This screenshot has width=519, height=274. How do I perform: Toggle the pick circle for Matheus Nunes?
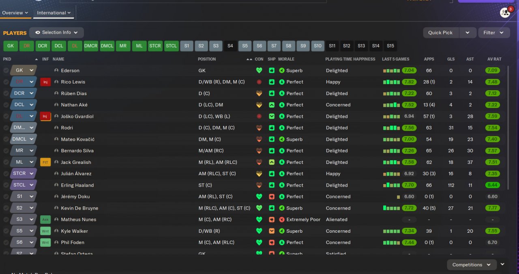pyautogui.click(x=6, y=219)
